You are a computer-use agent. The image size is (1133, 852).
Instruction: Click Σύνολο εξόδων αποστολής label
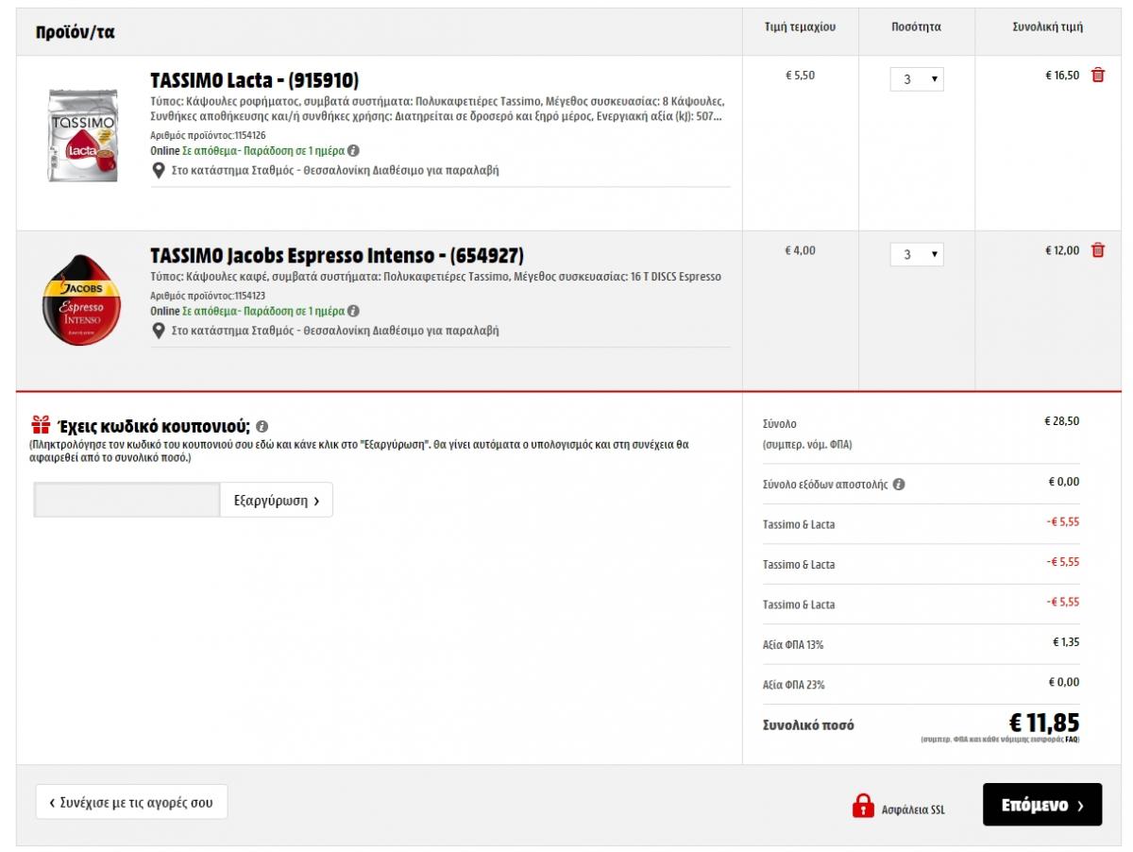825,485
